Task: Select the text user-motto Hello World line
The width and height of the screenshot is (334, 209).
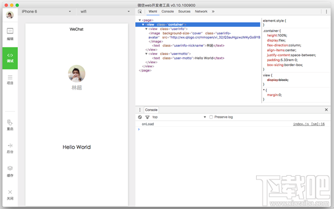Action: (188, 58)
